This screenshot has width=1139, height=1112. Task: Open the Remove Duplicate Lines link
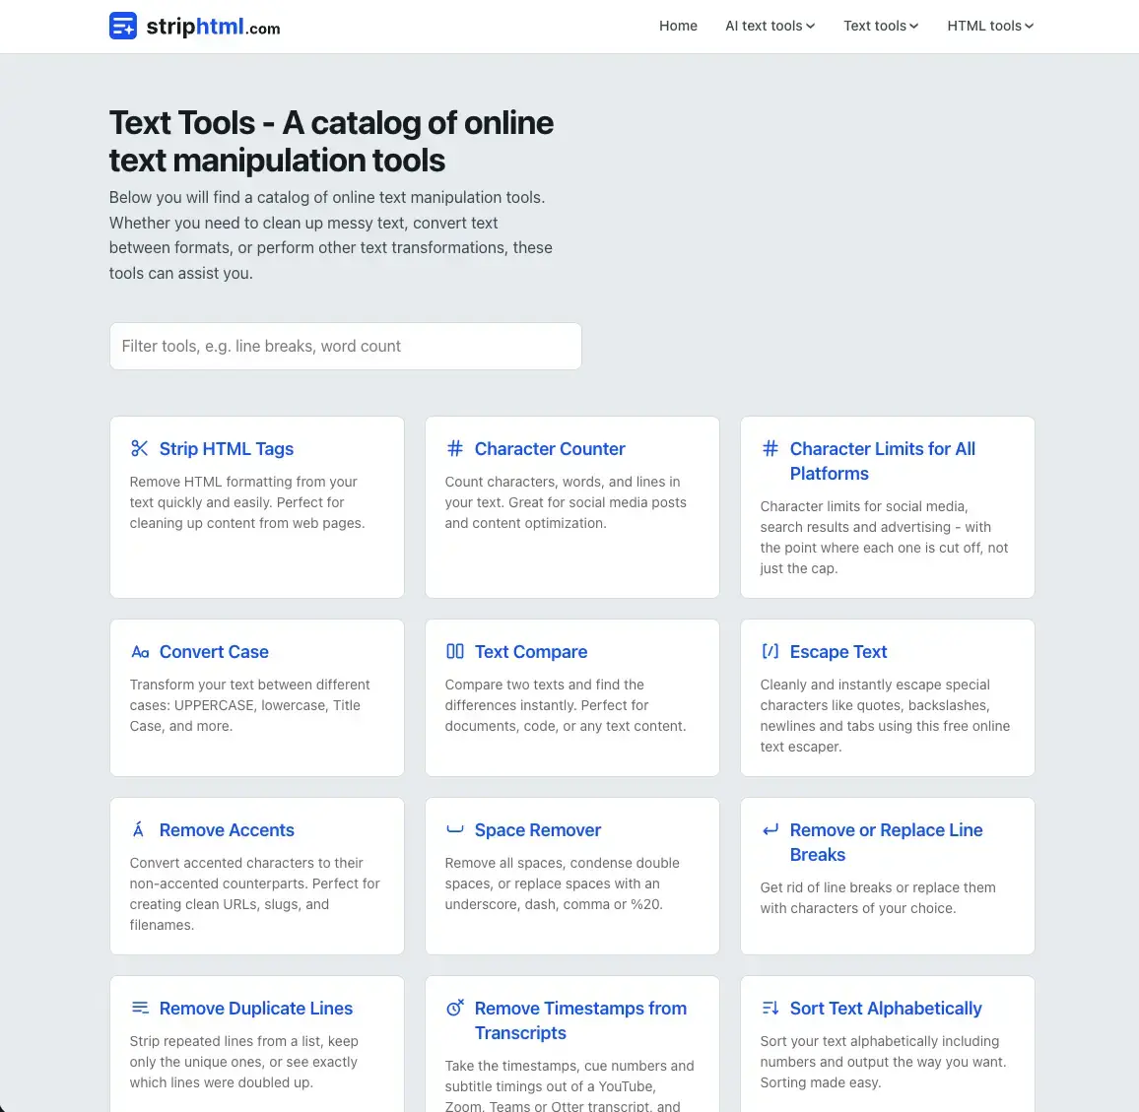click(x=255, y=1009)
